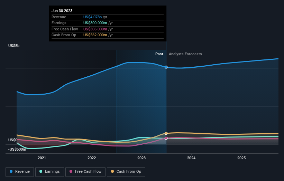The height and width of the screenshot is (181, 284).
Task: Click the 2025 x-axis label
Action: pos(241,158)
